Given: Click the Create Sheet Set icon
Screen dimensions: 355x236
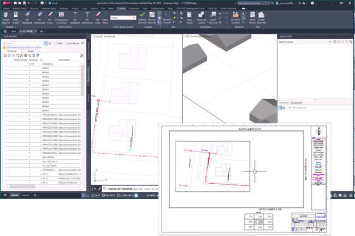Looking at the screenshot, I should pyautogui.click(x=262, y=17).
